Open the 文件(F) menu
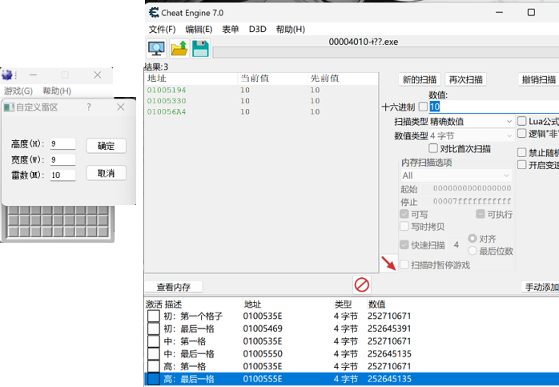The height and width of the screenshot is (387, 559). [163, 30]
